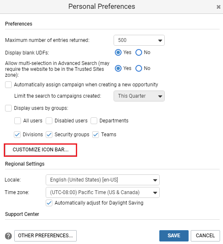Tick the All users checkbox
223x244 pixels.
click(x=18, y=121)
